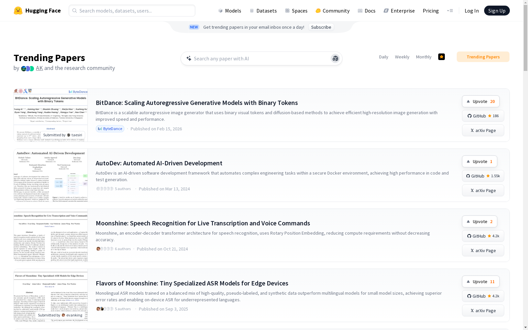Open AutoDev GitHub repository with 1.55k stars
Image resolution: width=528 pixels, height=330 pixels.
tap(483, 176)
